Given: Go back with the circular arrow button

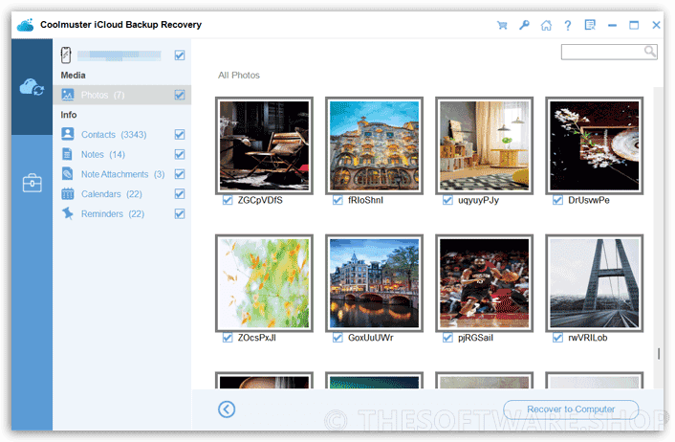Looking at the screenshot, I should 227,409.
